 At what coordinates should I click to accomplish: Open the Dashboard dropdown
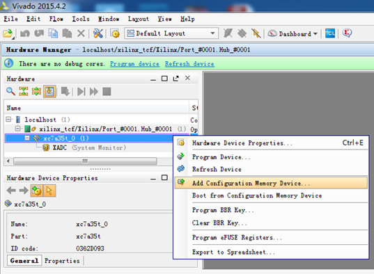(x=293, y=33)
